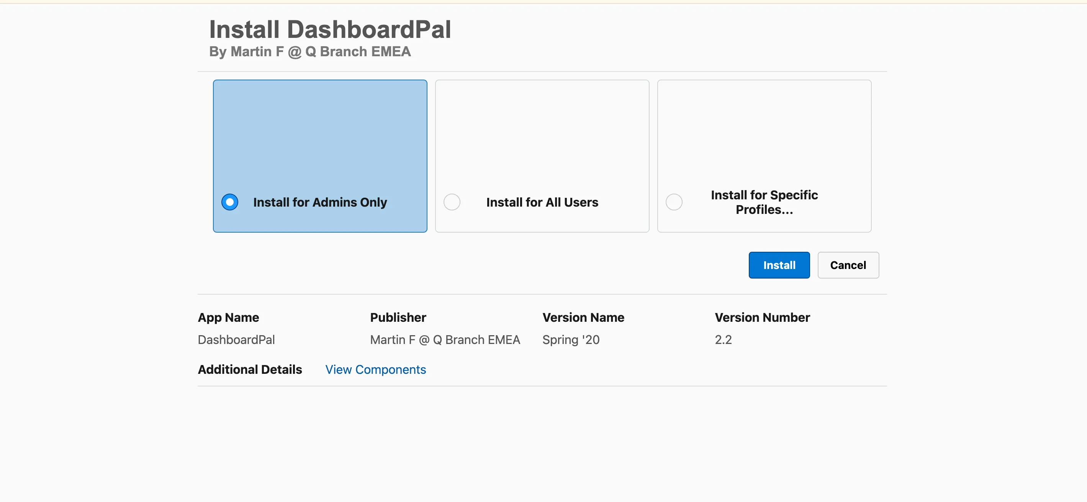Click the Version Name column header
The height and width of the screenshot is (502, 1087).
(x=583, y=318)
